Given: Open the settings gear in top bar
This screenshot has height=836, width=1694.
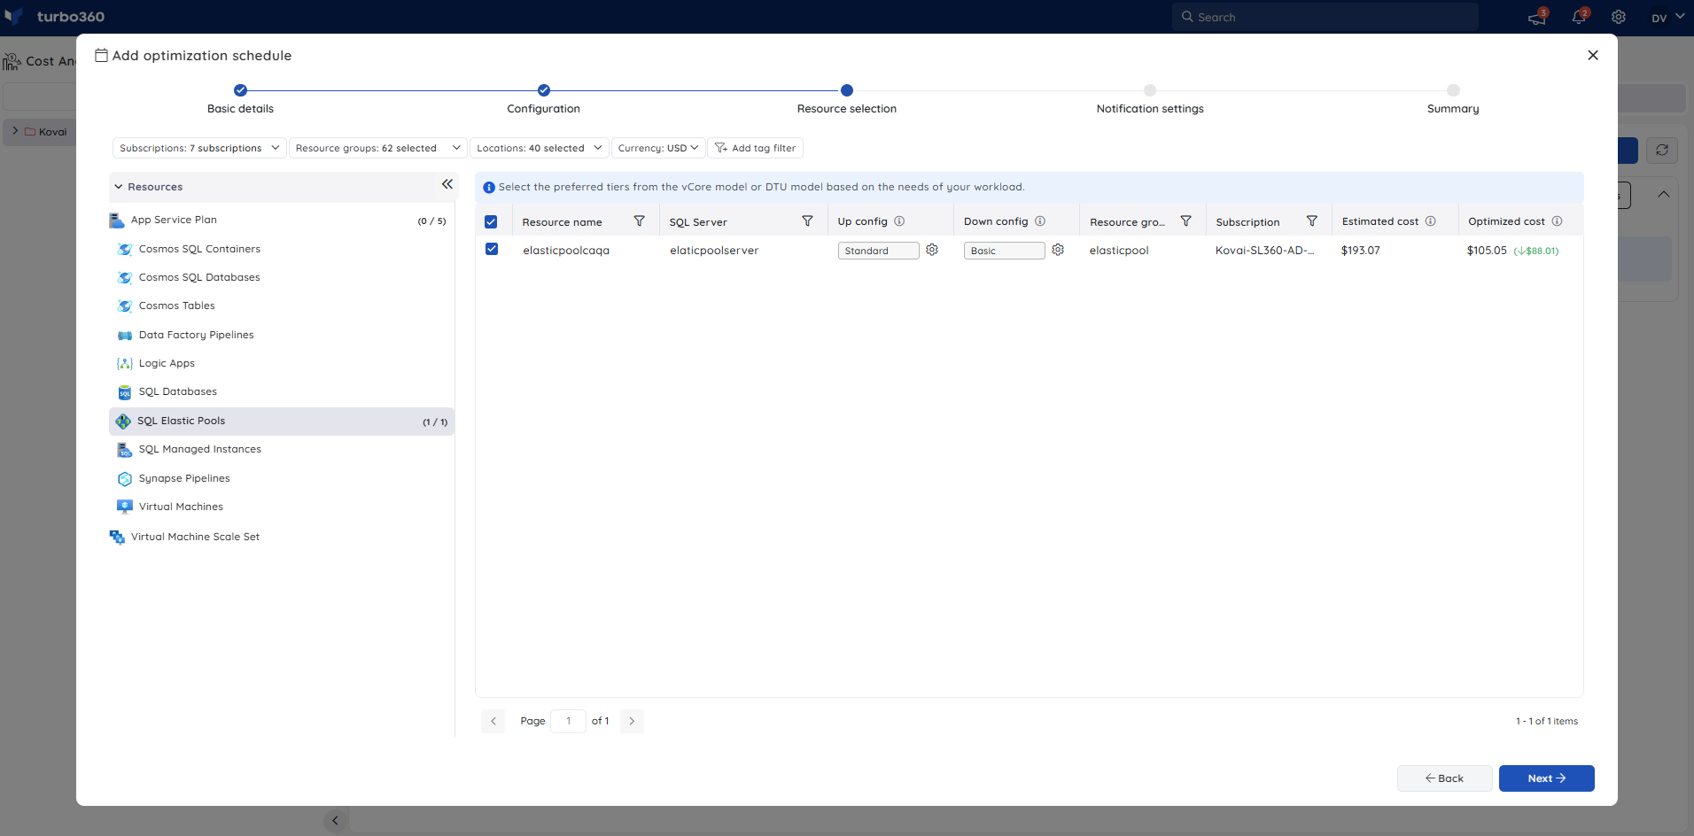Looking at the screenshot, I should 1619,17.
